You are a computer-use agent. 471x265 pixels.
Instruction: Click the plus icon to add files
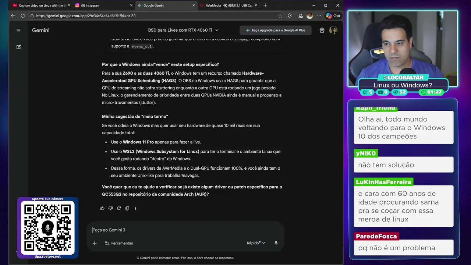[95, 243]
